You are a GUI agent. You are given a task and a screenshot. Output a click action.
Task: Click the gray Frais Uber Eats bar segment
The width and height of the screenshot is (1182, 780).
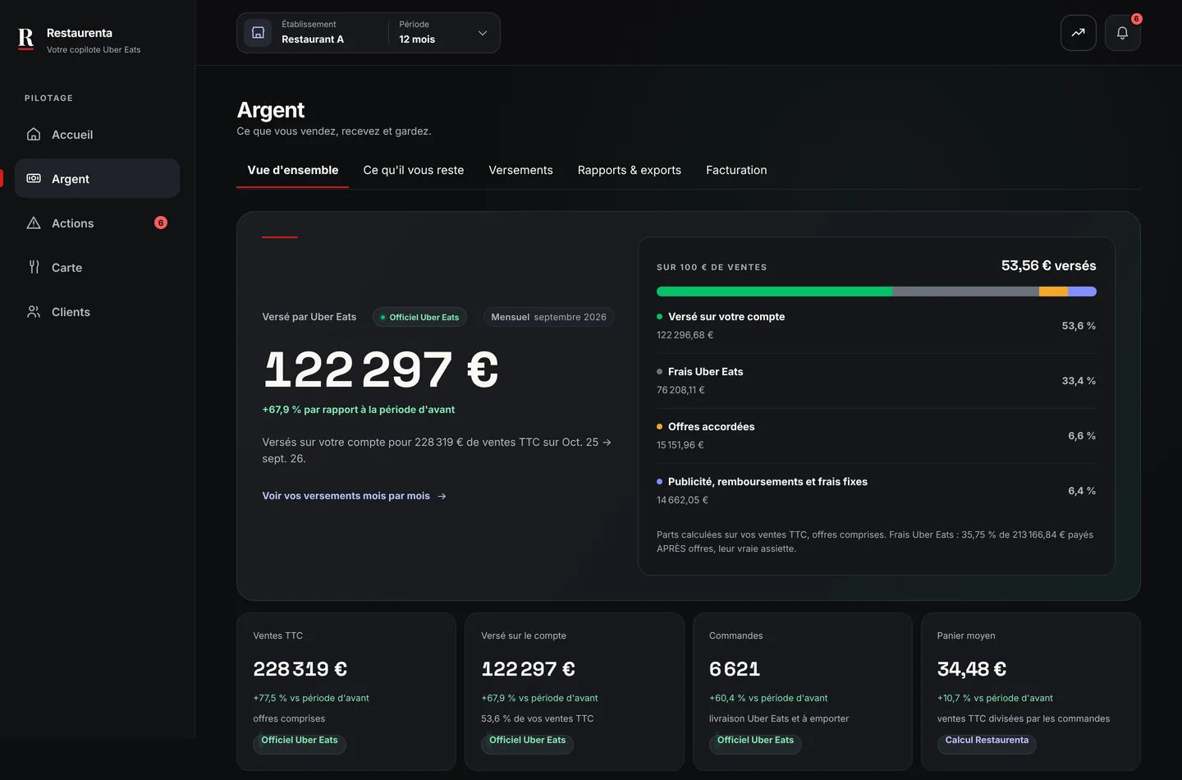(x=965, y=291)
